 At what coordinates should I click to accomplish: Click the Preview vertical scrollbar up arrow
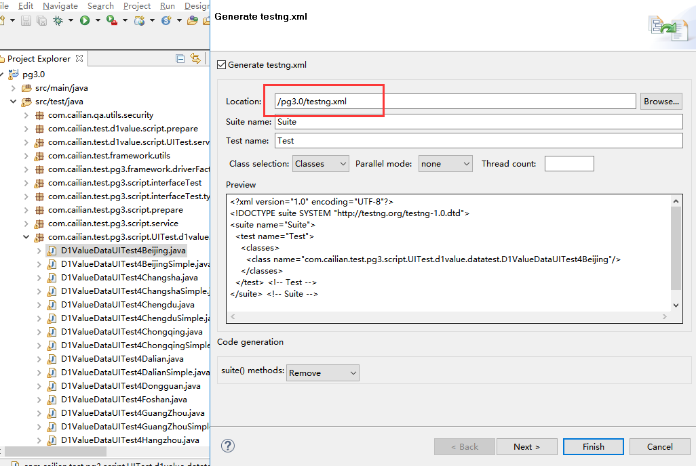pyautogui.click(x=676, y=201)
